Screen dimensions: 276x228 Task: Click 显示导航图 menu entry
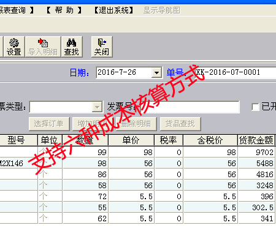(162, 10)
